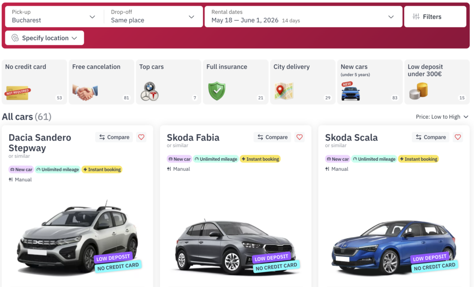Image resolution: width=474 pixels, height=287 pixels.
Task: Click the Manual gearbox icon on Skoda Scala
Action: tap(327, 169)
